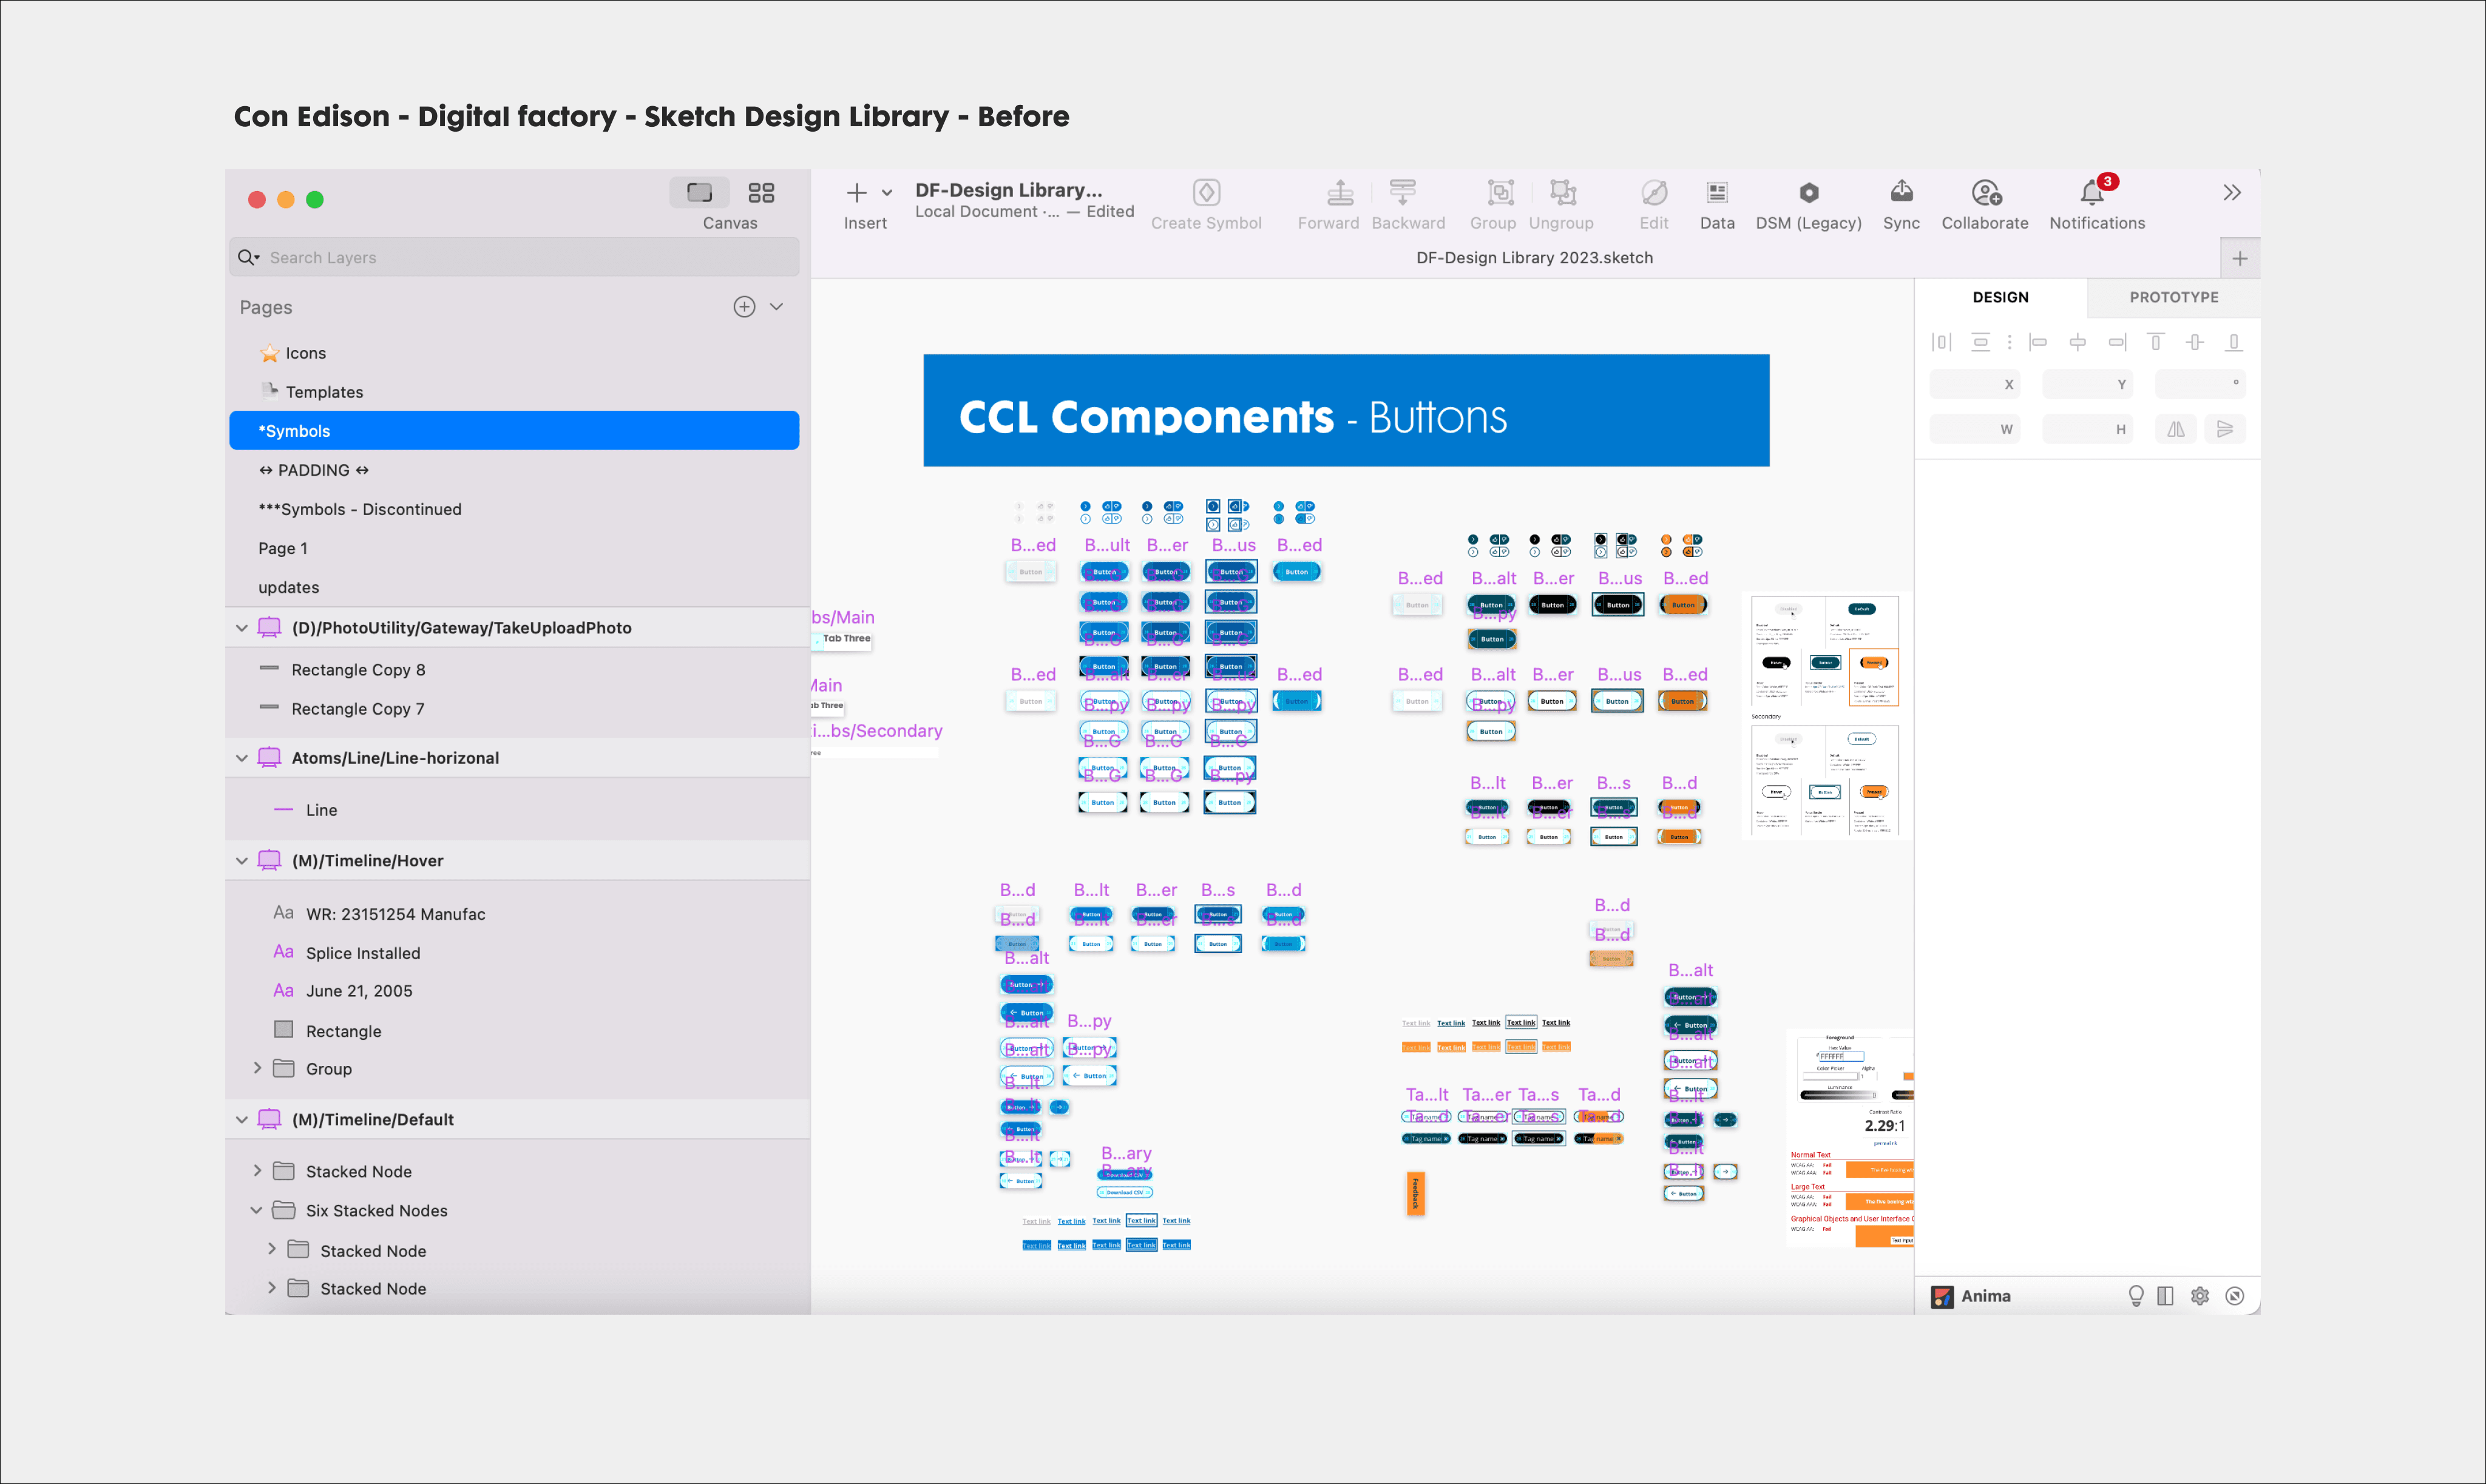Switch to Canvas layer list view
2486x1484 pixels.
699,193
